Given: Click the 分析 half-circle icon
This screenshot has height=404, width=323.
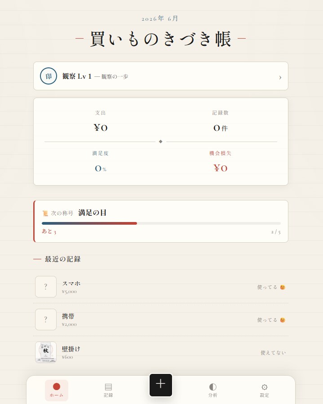Looking at the screenshot, I should 213,387.
